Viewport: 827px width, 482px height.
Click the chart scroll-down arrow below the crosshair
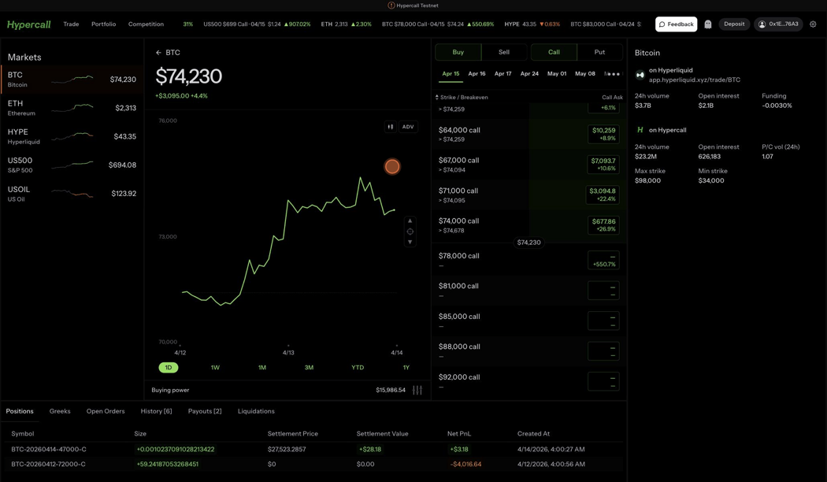pos(410,241)
